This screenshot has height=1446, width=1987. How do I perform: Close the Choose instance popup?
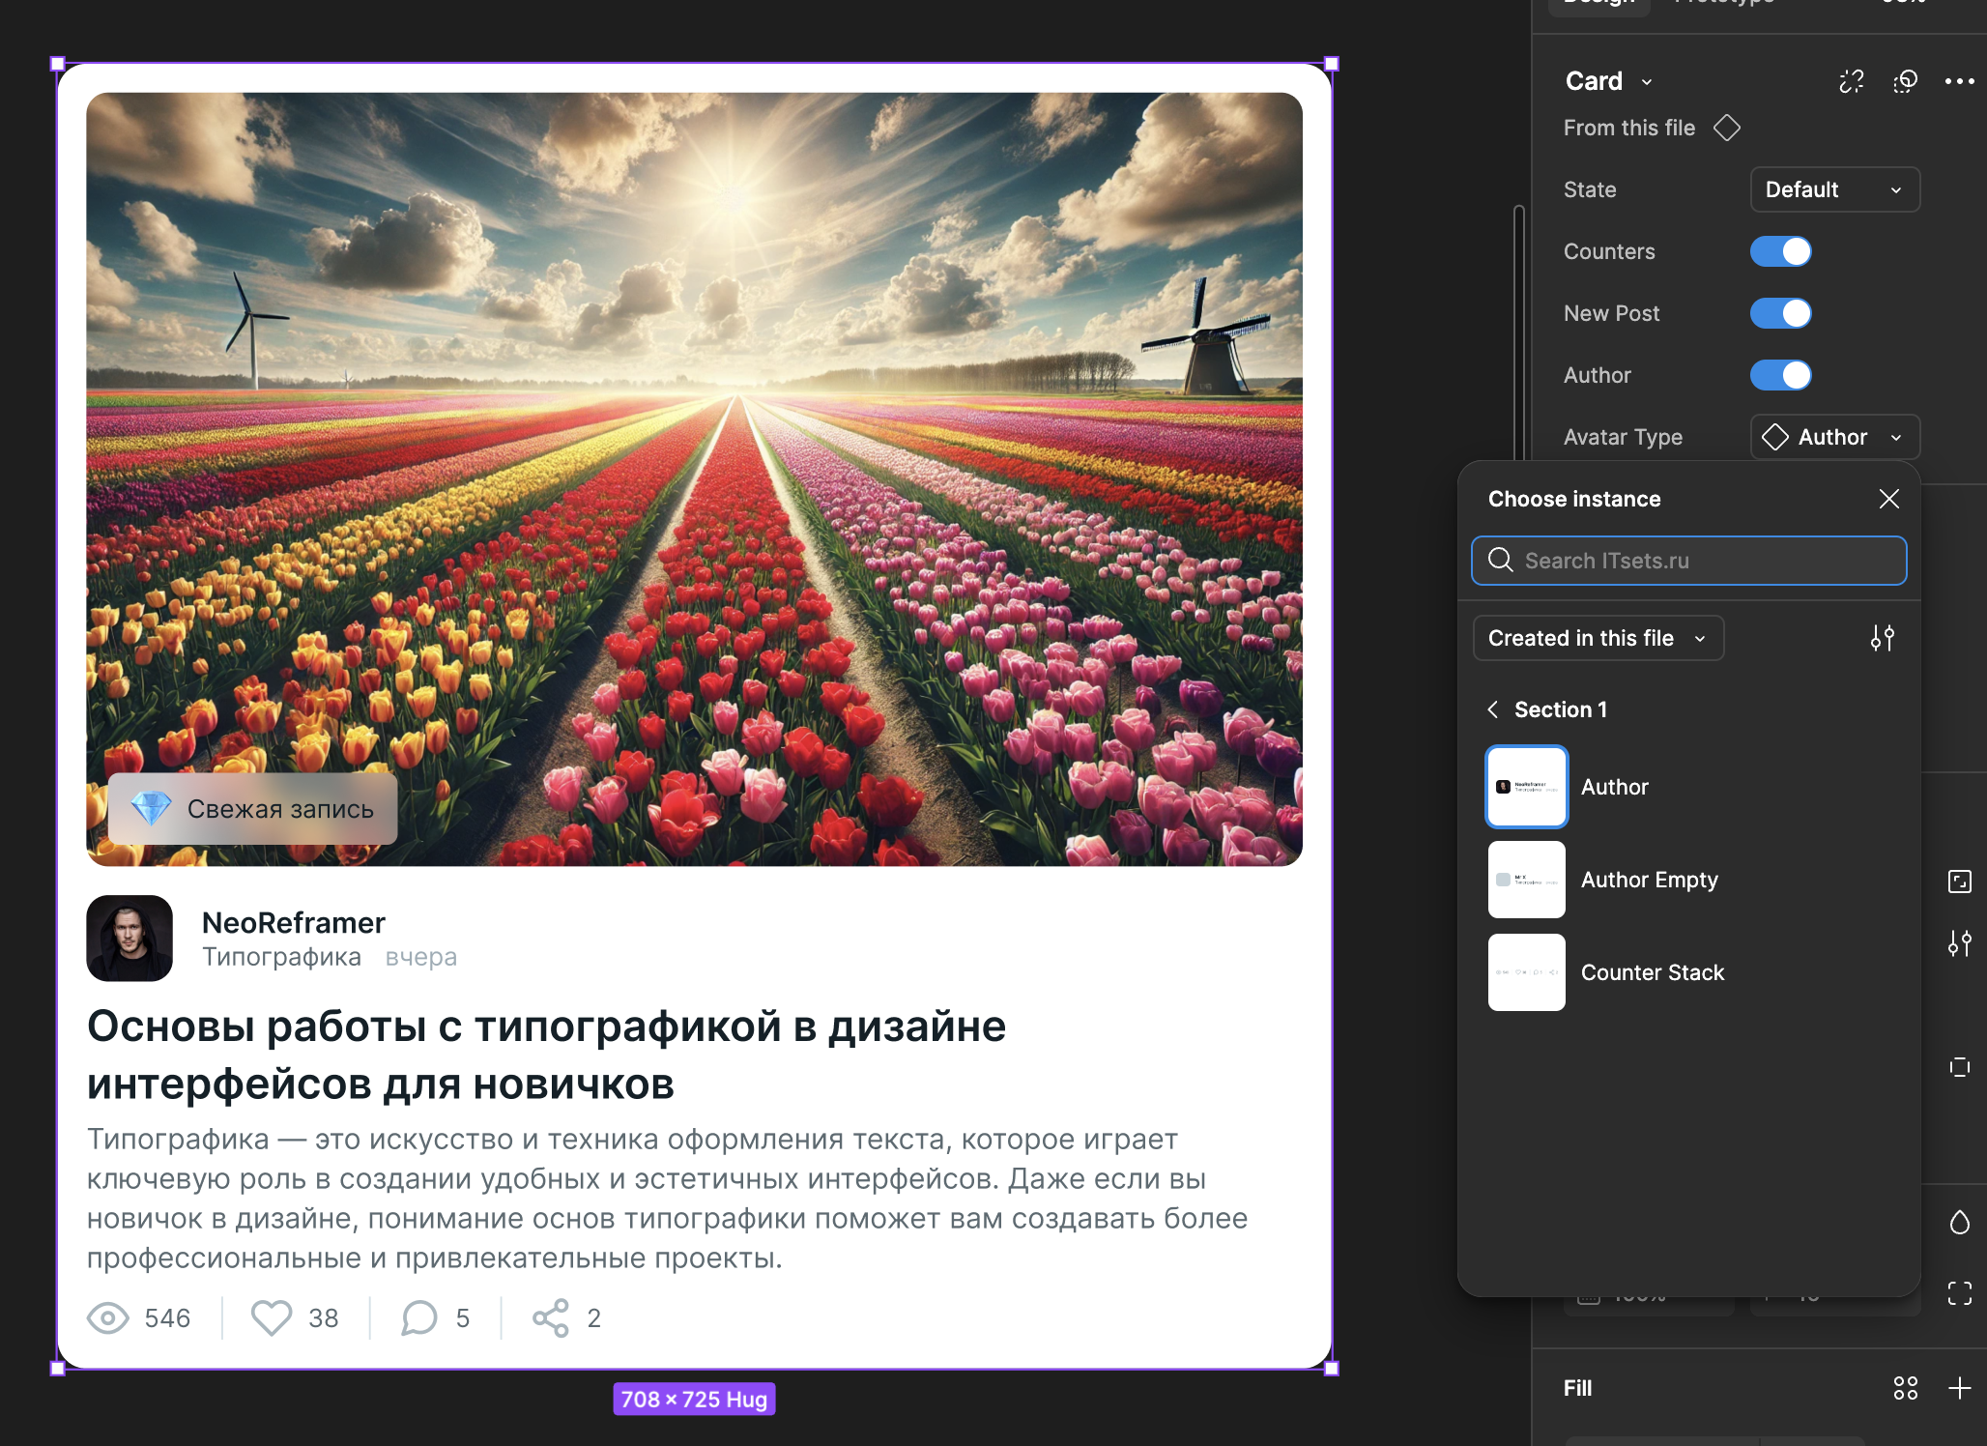[1888, 499]
